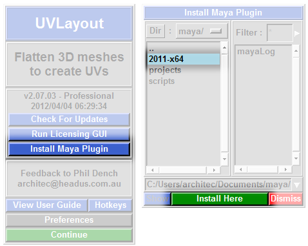Click the UVLayout title header
The image size is (308, 246).
[69, 23]
